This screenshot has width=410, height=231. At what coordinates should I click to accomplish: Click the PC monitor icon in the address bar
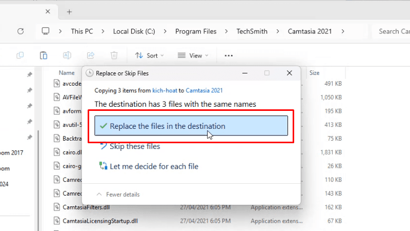[46, 31]
